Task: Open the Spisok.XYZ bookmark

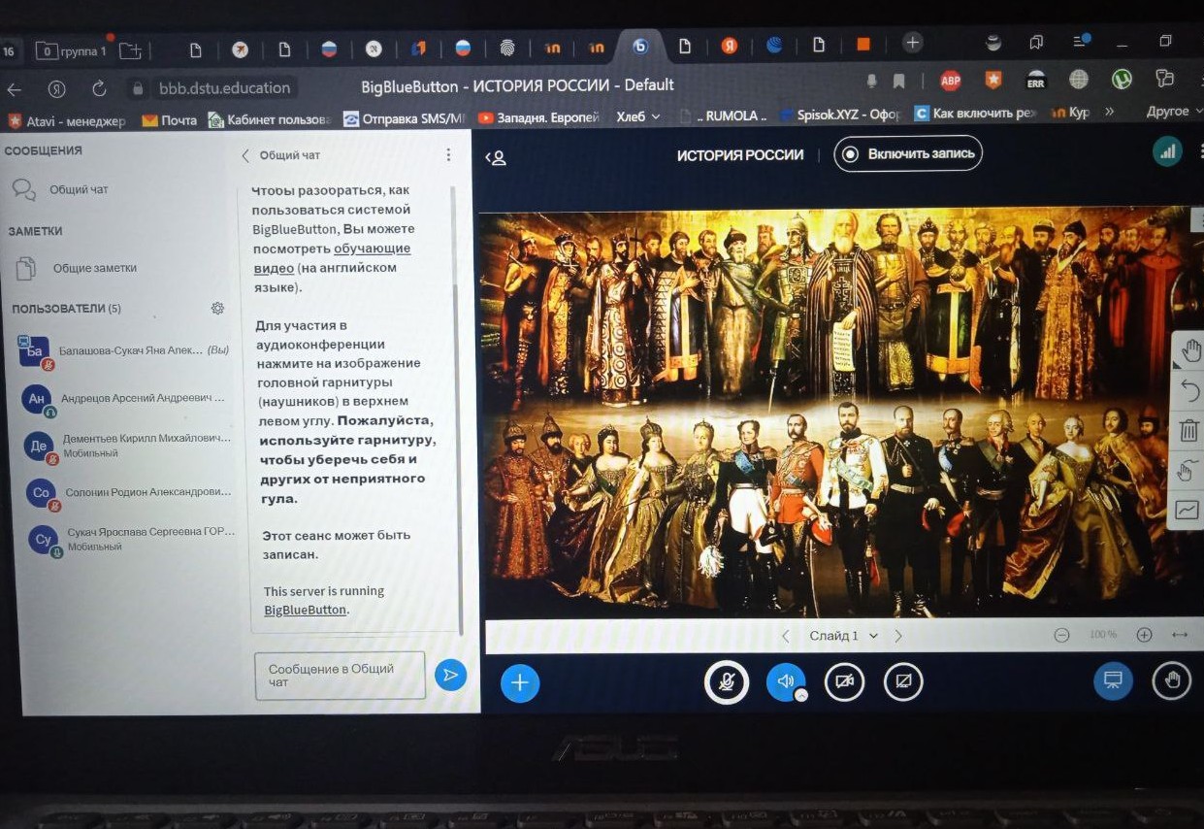Action: (x=839, y=115)
